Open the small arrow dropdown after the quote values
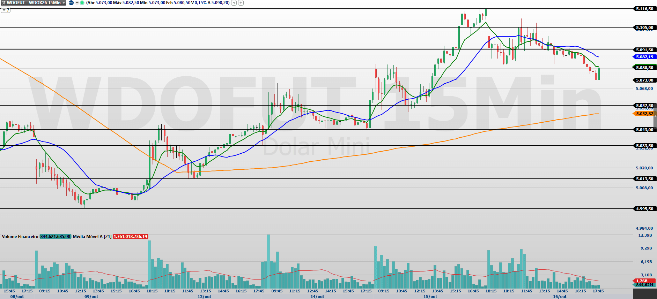The width and height of the screenshot is (657, 299). [x=234, y=3]
